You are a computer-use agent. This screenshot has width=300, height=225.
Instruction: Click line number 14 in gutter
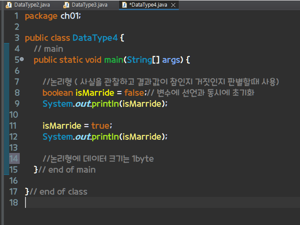pyautogui.click(x=14, y=159)
